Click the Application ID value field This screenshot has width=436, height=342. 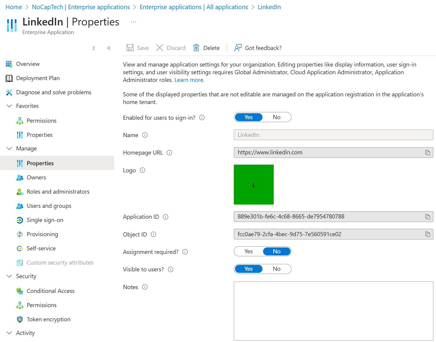333,217
